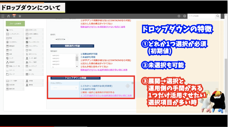Click the down arrow of the 複数選択 list
The image size is (228, 127).
(x=77, y=67)
